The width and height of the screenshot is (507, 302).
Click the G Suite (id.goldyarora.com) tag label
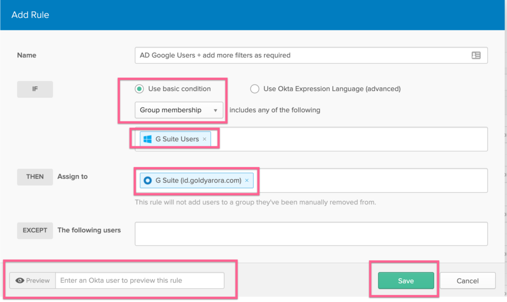pyautogui.click(x=198, y=180)
